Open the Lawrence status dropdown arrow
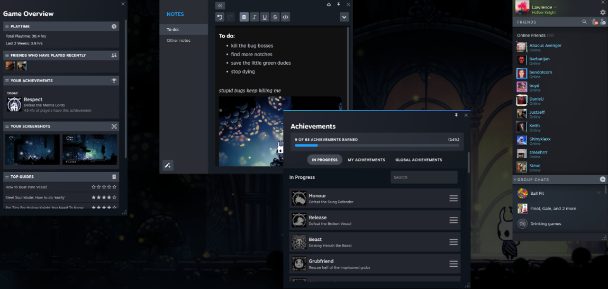Viewport: 608px width, 289px height. [555, 7]
